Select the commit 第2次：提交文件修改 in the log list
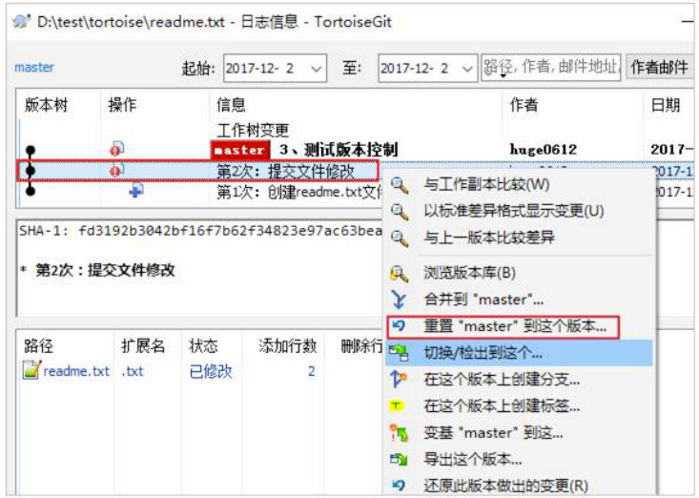 (x=285, y=171)
